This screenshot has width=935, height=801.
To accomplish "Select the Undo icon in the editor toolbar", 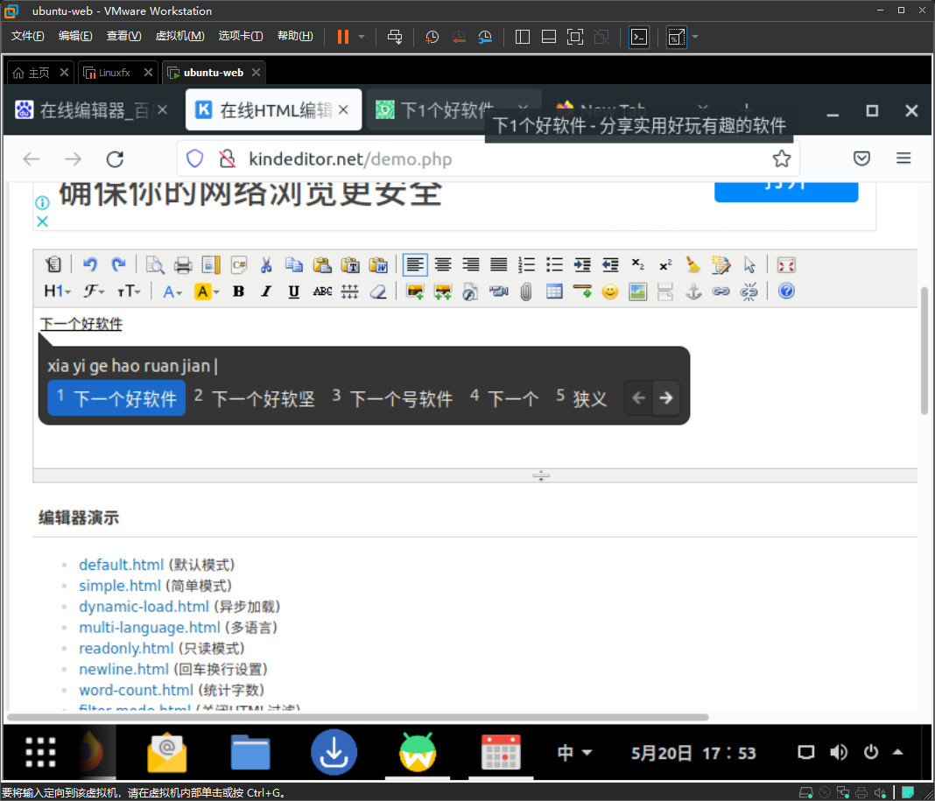I will click(x=89, y=264).
